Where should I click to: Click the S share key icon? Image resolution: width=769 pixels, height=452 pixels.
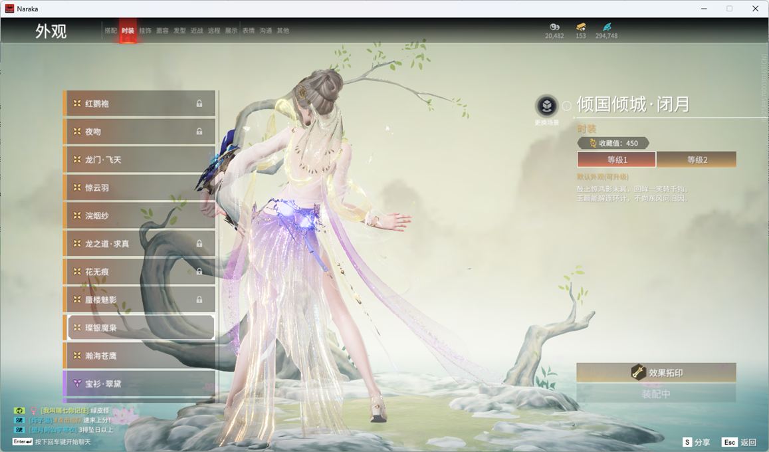click(687, 442)
